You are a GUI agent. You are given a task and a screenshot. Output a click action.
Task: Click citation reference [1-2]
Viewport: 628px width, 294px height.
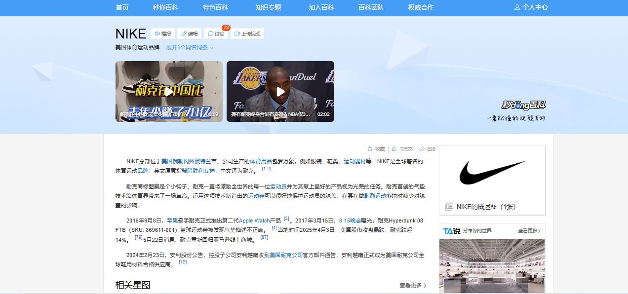[266, 169]
